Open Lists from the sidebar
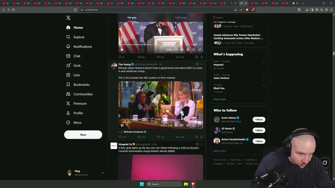This screenshot has width=335, height=188. [73, 75]
